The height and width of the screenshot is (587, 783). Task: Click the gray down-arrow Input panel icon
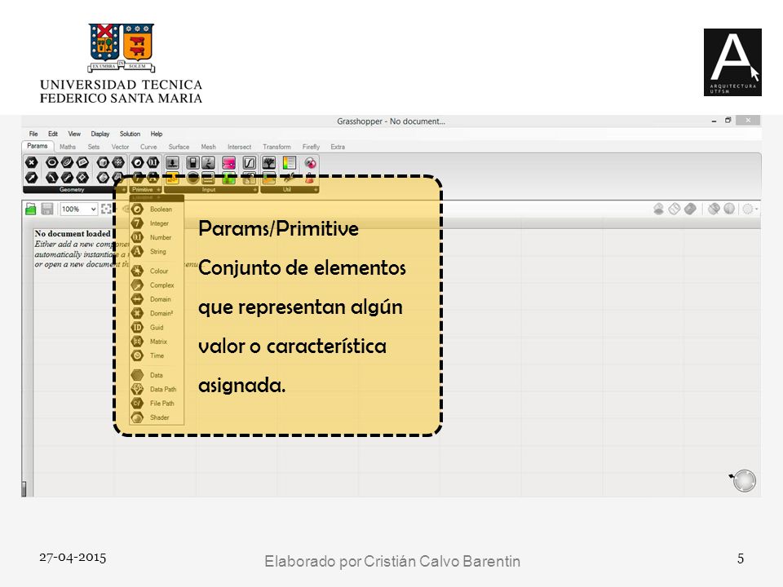pyautogui.click(x=172, y=163)
